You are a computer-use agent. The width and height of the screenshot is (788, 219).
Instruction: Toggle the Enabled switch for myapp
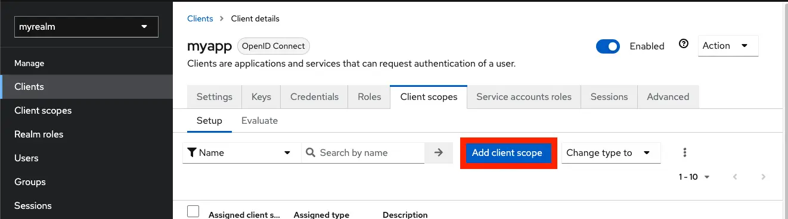point(608,46)
